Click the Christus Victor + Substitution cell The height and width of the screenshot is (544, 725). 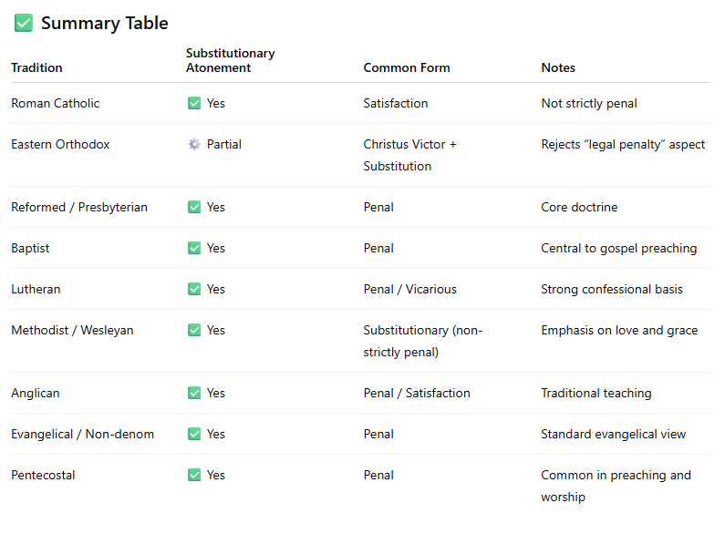point(409,155)
